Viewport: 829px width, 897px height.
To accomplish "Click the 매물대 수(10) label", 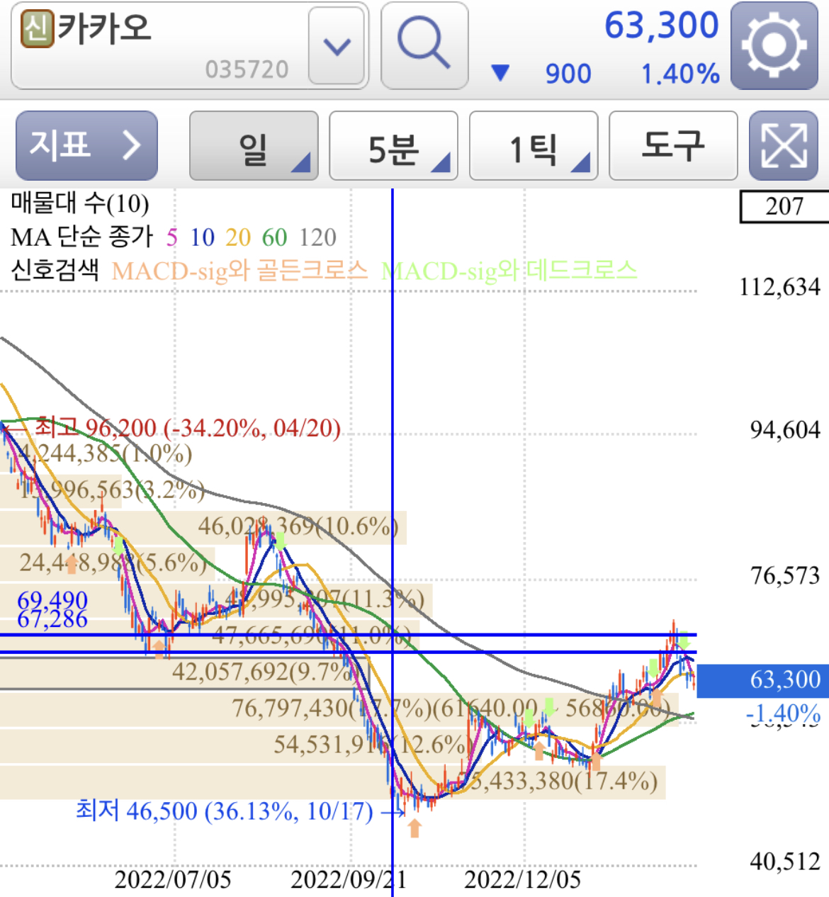I will coord(79,204).
